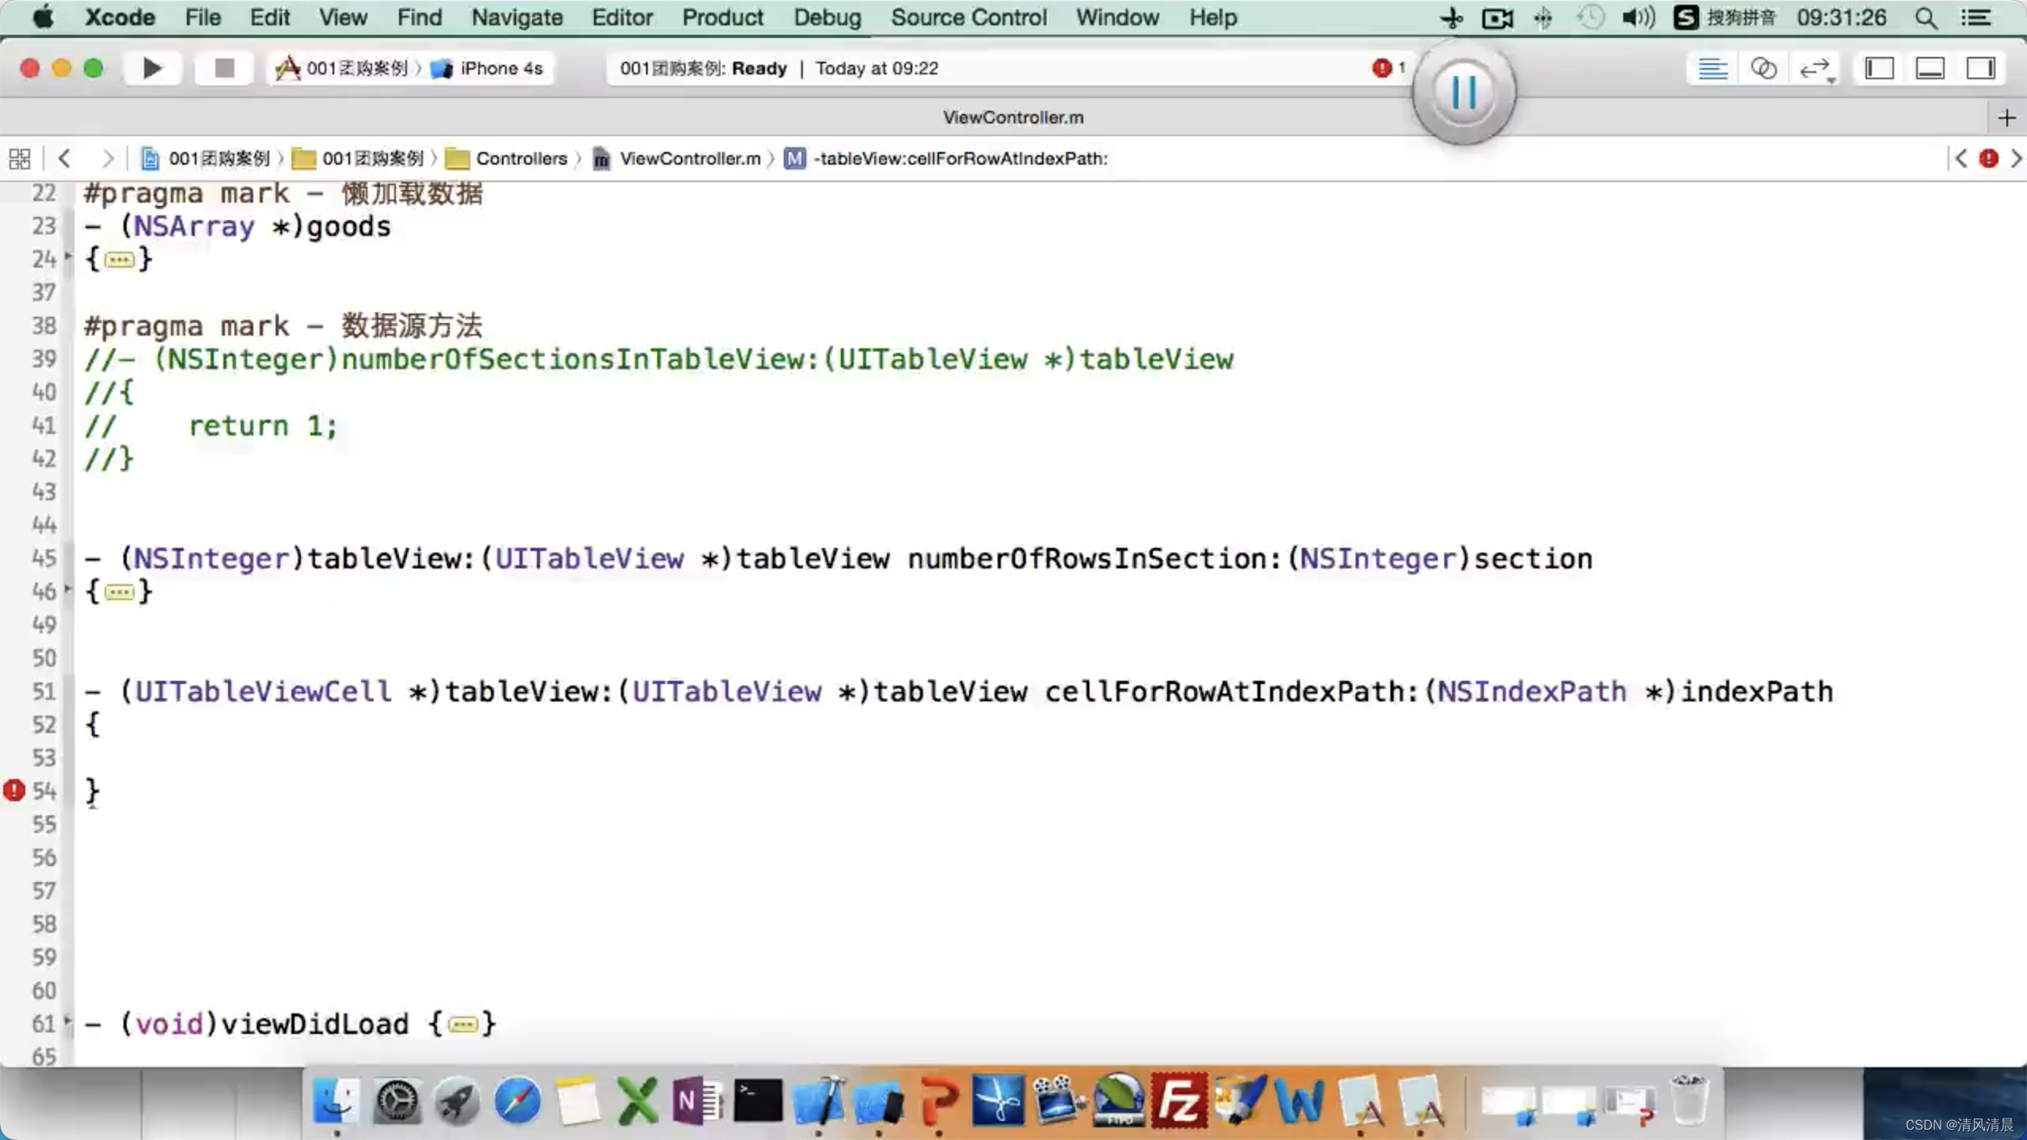The width and height of the screenshot is (2027, 1140).
Task: Open the Assistant editor view
Action: [x=1763, y=68]
